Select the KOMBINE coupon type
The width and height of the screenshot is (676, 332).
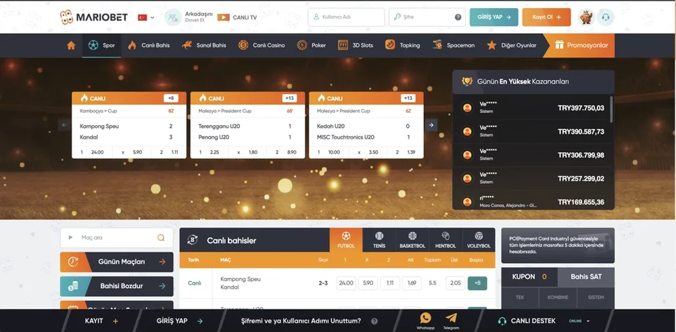(x=558, y=298)
